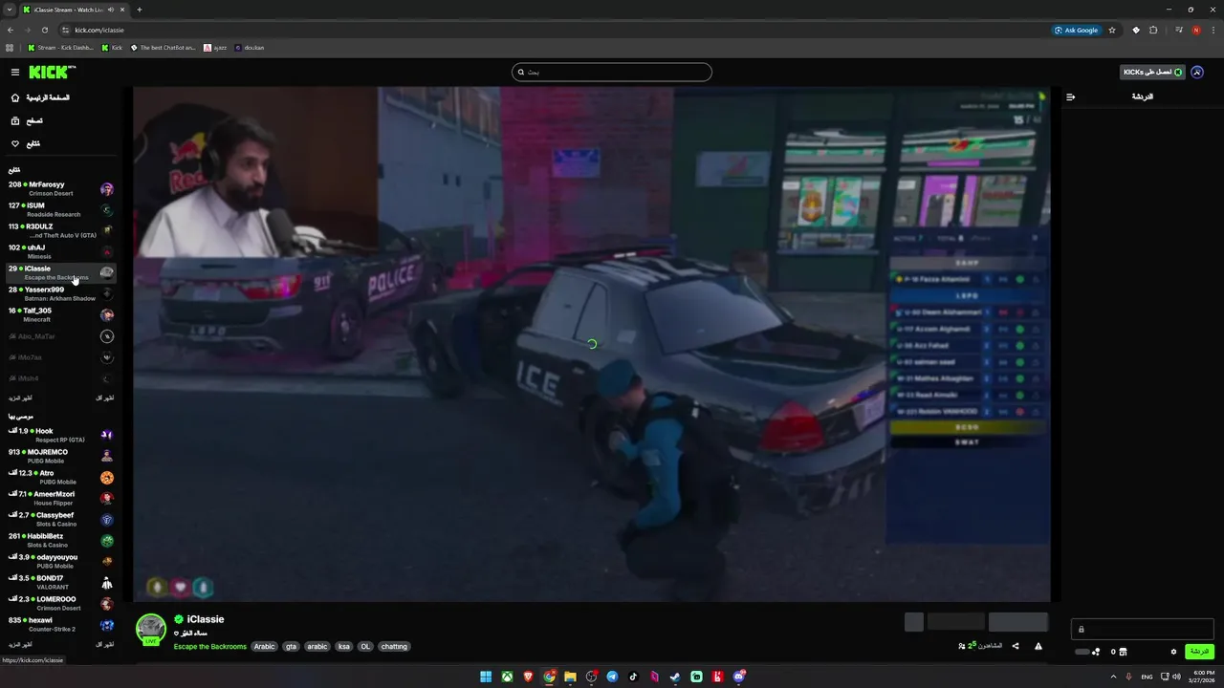The width and height of the screenshot is (1224, 688).
Task: Open the tab search dropdown arrow
Action: [x=10, y=10]
